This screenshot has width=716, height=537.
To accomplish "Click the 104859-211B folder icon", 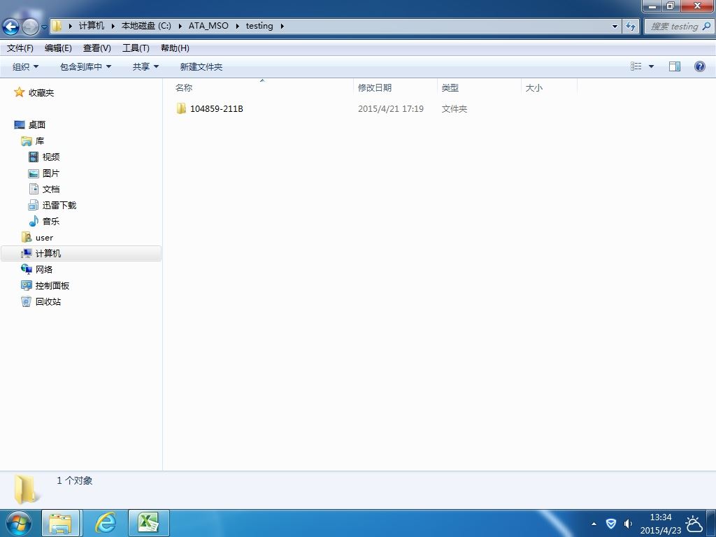I will 181,108.
